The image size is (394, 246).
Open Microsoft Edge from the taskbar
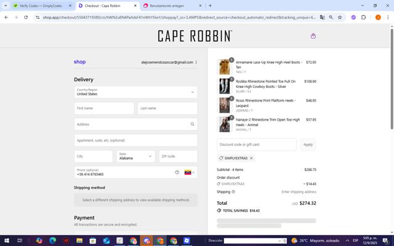53,240
